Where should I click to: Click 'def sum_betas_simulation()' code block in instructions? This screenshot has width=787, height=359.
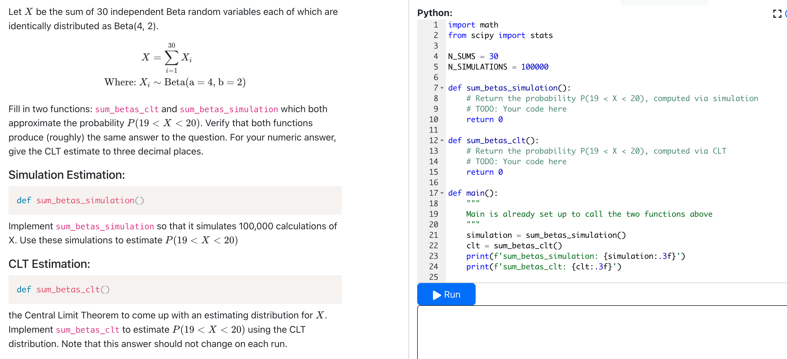[x=80, y=201]
